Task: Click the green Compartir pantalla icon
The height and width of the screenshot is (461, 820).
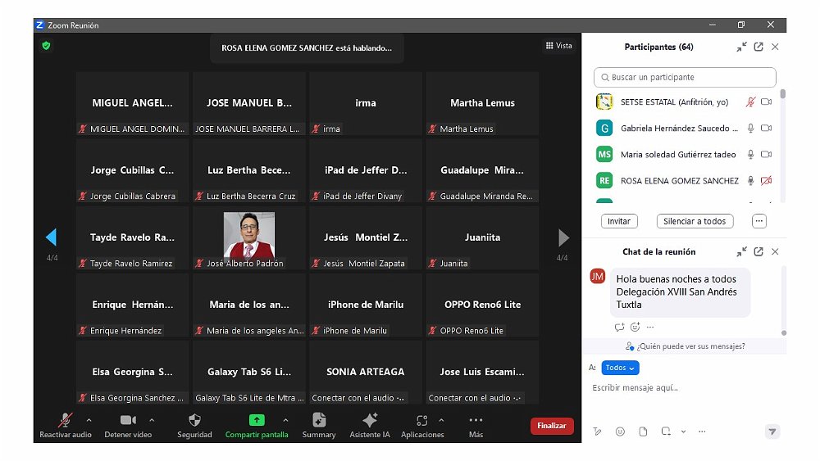Action: (x=257, y=420)
